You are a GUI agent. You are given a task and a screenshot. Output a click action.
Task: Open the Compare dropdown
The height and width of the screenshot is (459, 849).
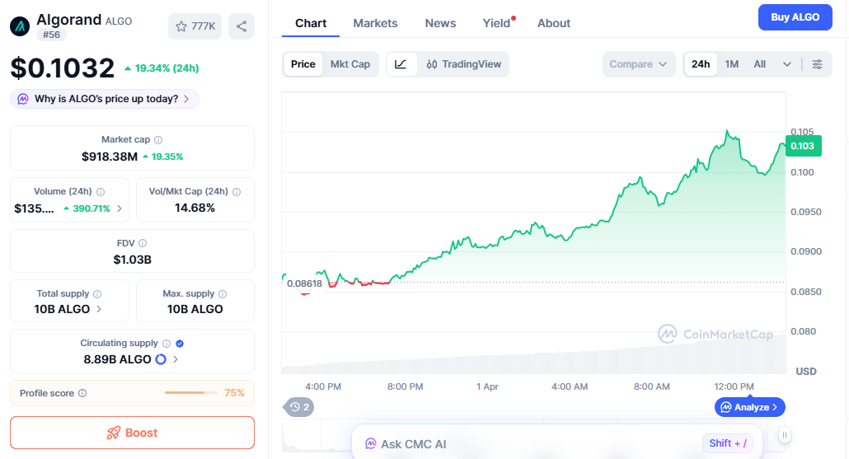pyautogui.click(x=639, y=64)
